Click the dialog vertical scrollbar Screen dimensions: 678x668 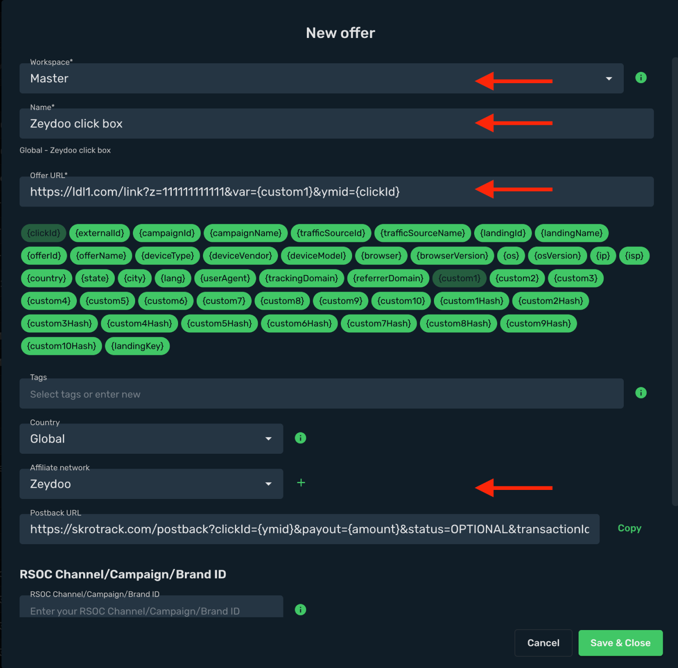pyautogui.click(x=675, y=281)
